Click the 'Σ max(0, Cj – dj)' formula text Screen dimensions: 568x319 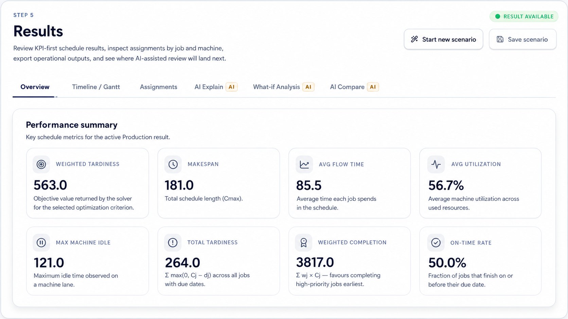188,275
